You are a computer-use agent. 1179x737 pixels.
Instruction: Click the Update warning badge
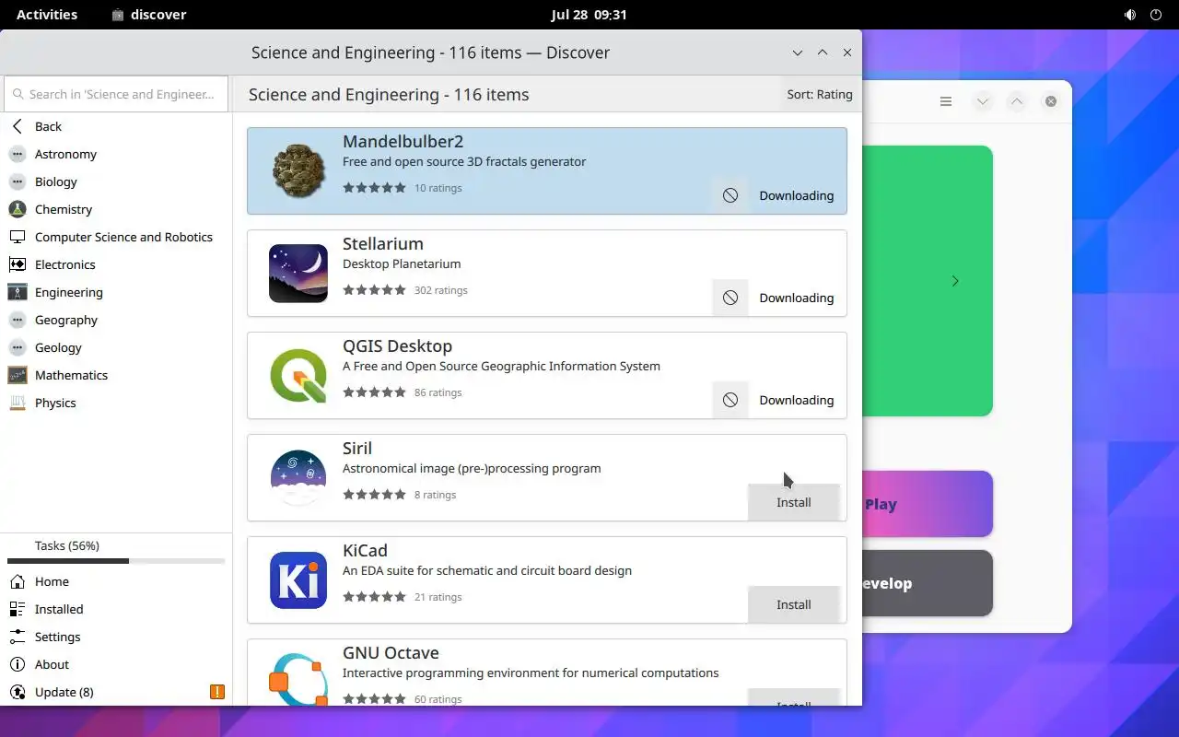pyautogui.click(x=217, y=692)
